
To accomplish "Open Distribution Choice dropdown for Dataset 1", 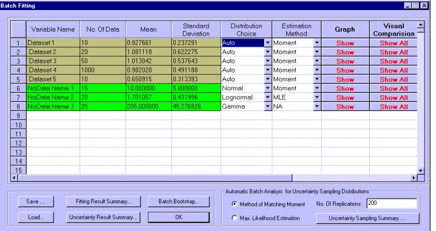I will pos(268,43).
